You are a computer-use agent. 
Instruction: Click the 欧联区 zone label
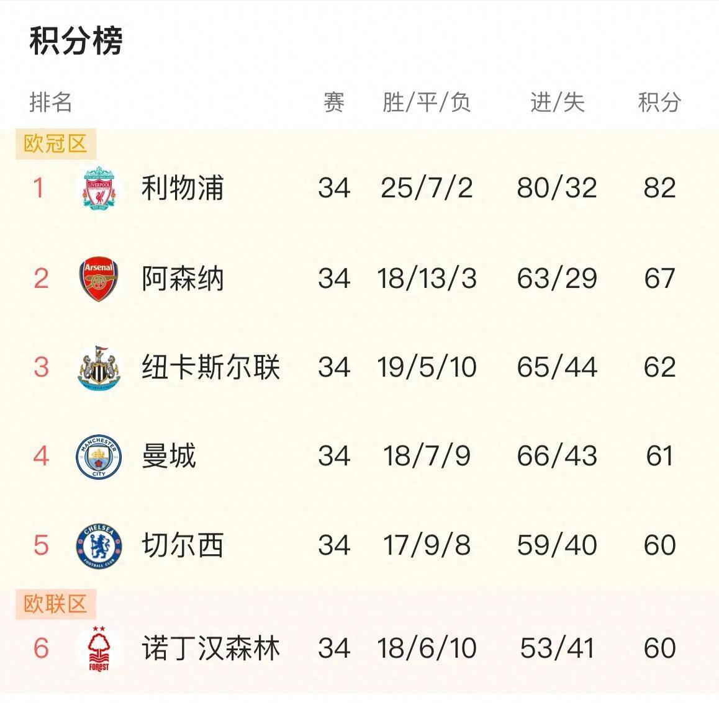click(x=55, y=604)
